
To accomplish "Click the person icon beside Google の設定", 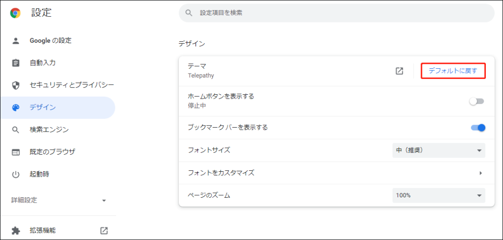I will [x=16, y=41].
